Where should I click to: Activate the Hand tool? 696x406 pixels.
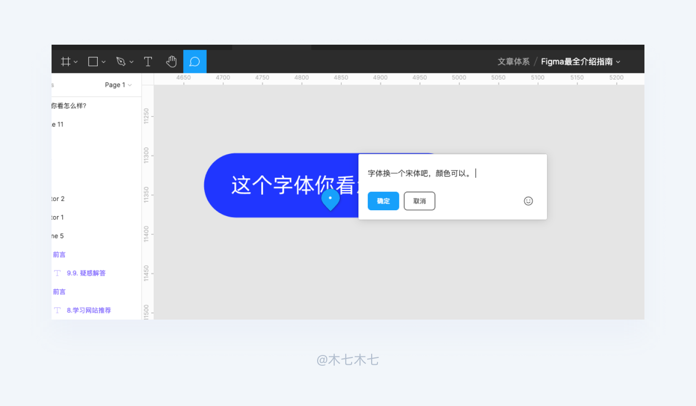tap(171, 62)
